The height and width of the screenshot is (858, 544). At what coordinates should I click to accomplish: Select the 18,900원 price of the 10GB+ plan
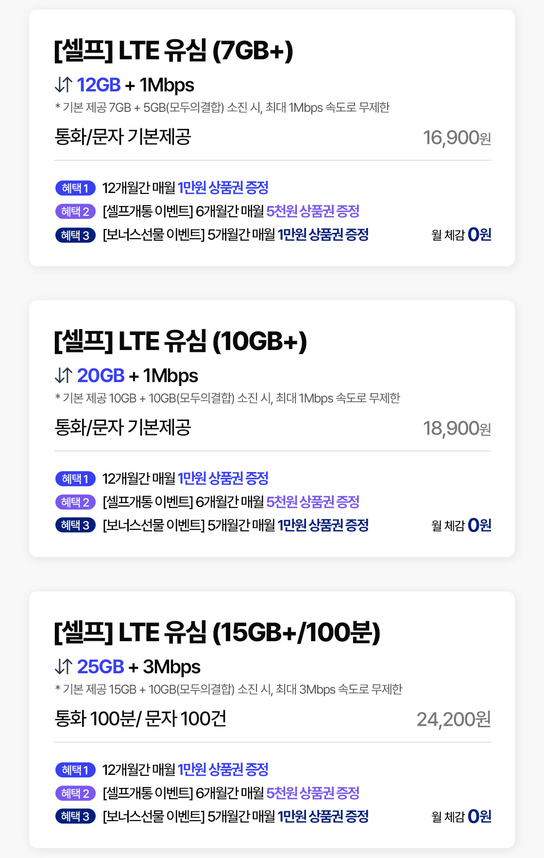click(x=457, y=429)
